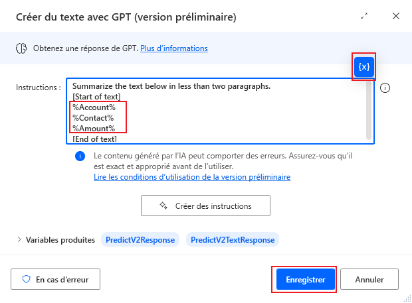Expand the dialog with the resize icon
The height and width of the screenshot is (303, 412).
[x=364, y=16]
